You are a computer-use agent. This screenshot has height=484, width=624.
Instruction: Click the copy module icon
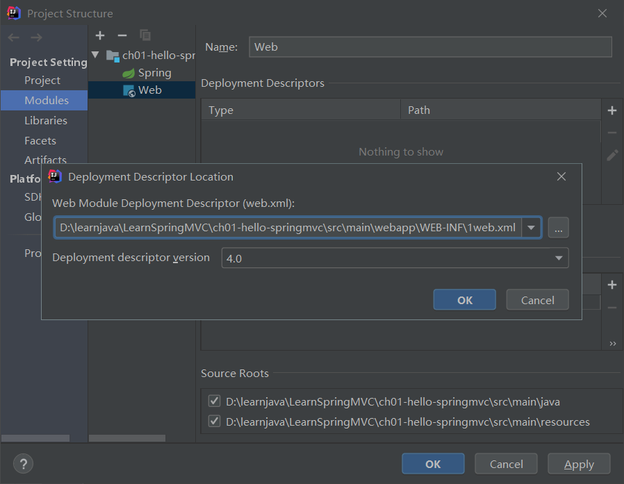(145, 35)
